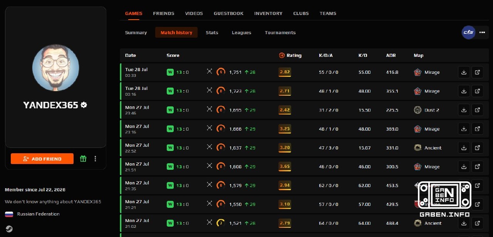The width and height of the screenshot is (493, 237).
Task: Click the Add Friend button
Action: [x=42, y=159]
